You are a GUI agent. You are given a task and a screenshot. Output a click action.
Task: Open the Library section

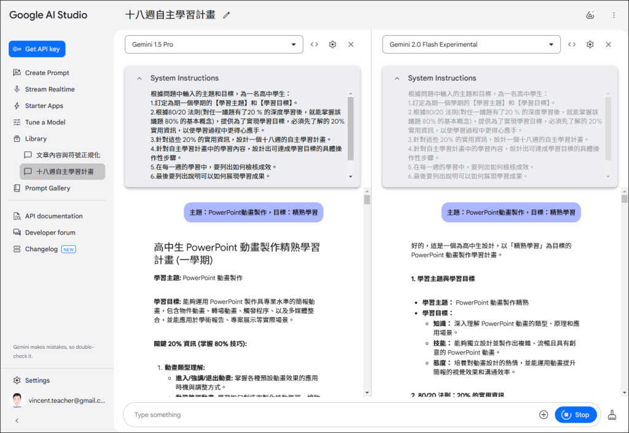click(36, 138)
